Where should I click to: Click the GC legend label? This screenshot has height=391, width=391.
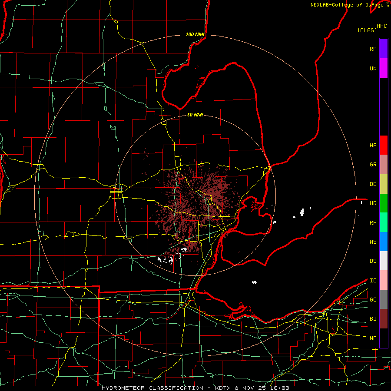click(373, 300)
